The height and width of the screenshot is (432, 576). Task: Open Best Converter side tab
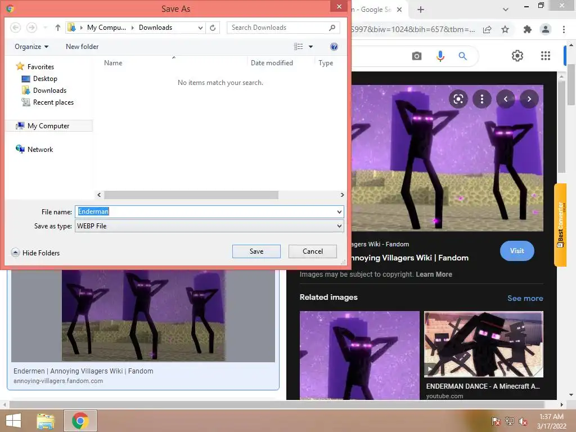coord(560,224)
